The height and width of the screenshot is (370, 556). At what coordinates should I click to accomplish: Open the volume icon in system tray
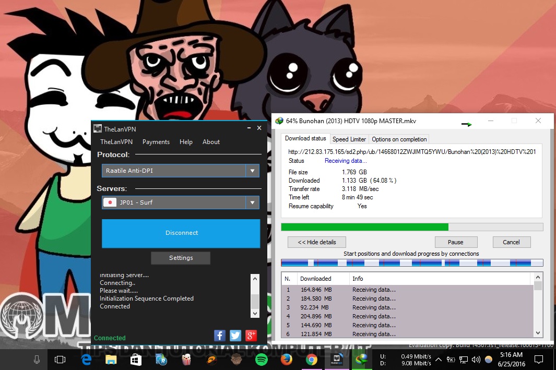click(476, 360)
